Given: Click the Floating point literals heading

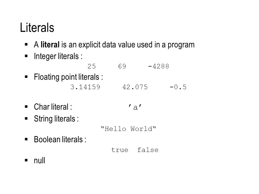Looking at the screenshot, I should tap(68, 77).
